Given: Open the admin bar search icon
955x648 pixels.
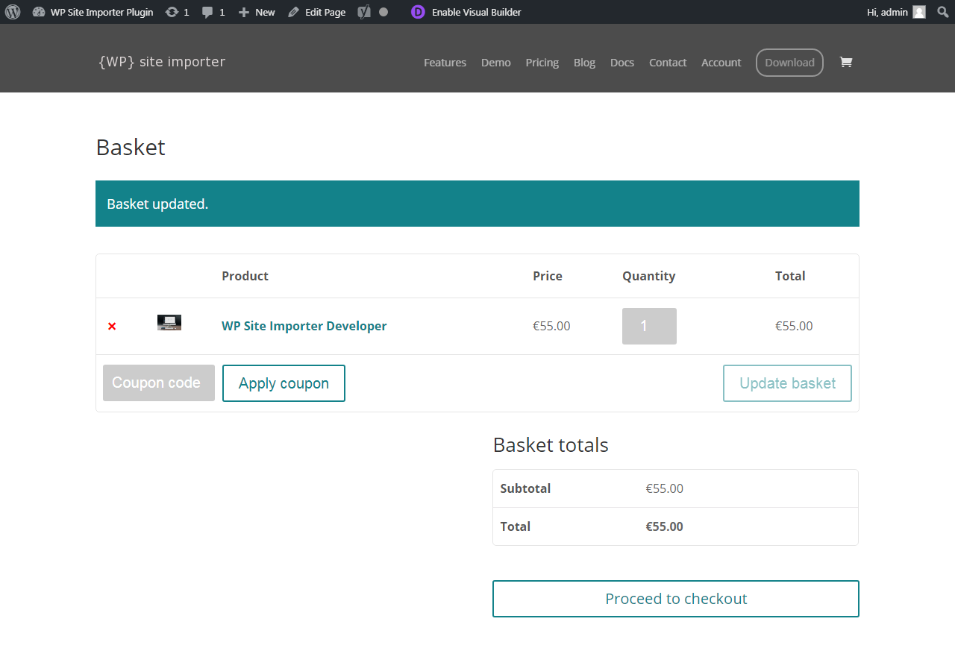Looking at the screenshot, I should pos(943,12).
